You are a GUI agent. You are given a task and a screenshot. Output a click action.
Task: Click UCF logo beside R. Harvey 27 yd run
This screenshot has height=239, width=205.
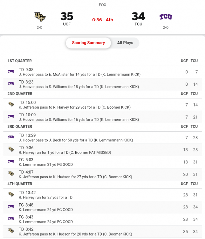pyautogui.click(x=11, y=194)
